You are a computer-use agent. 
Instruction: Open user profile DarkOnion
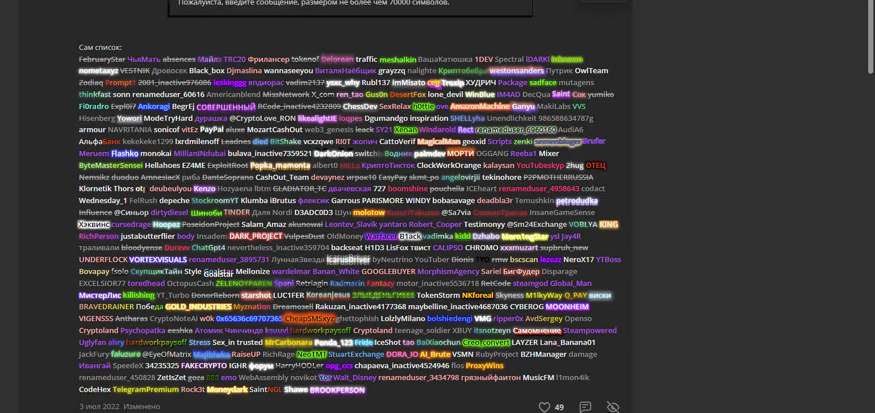(x=333, y=154)
